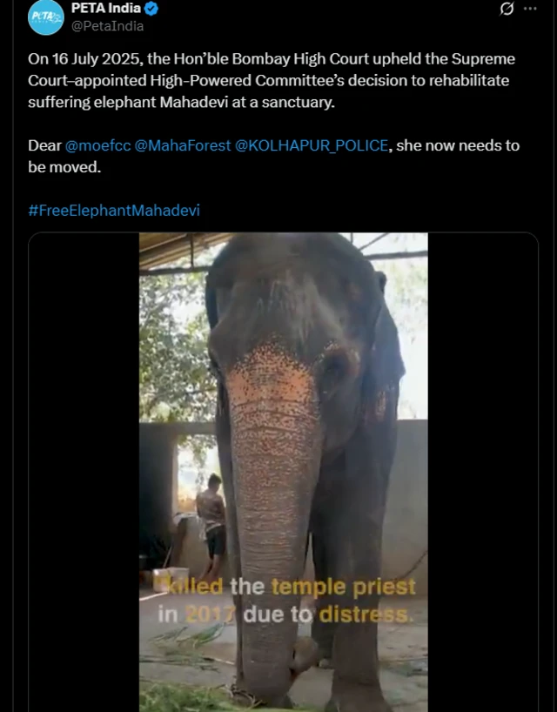This screenshot has height=712, width=557.
Task: Click the Bombay High Court tweet paragraph
Action: 270,80
